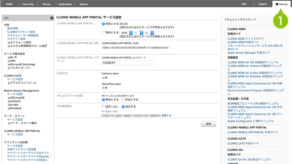292x164 pixels.
Task: Download Apple School Manager 利用ガイド
Action: [x=249, y=52]
